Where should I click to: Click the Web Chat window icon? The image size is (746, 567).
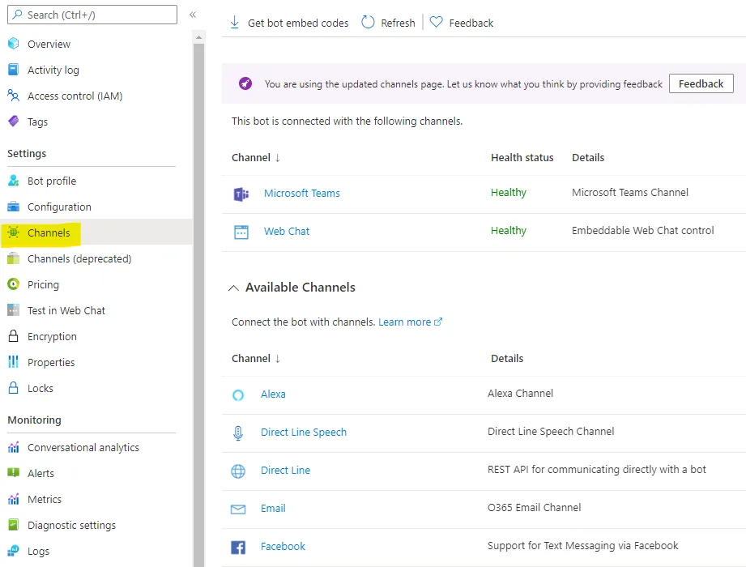pos(241,232)
